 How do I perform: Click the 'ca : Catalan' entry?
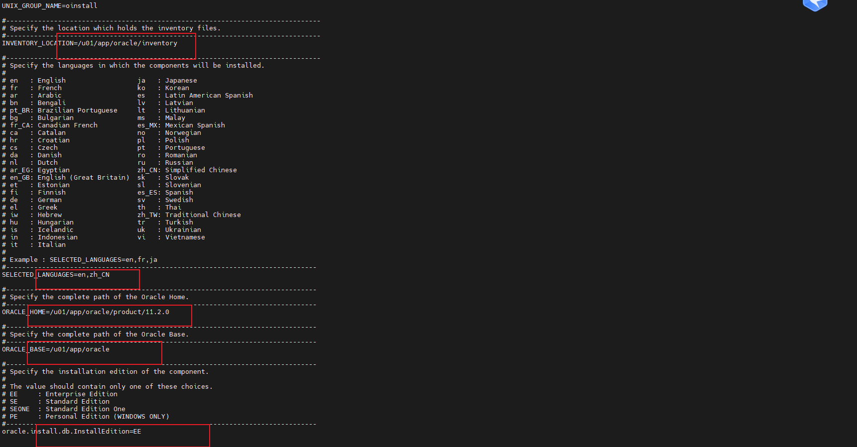click(x=38, y=133)
